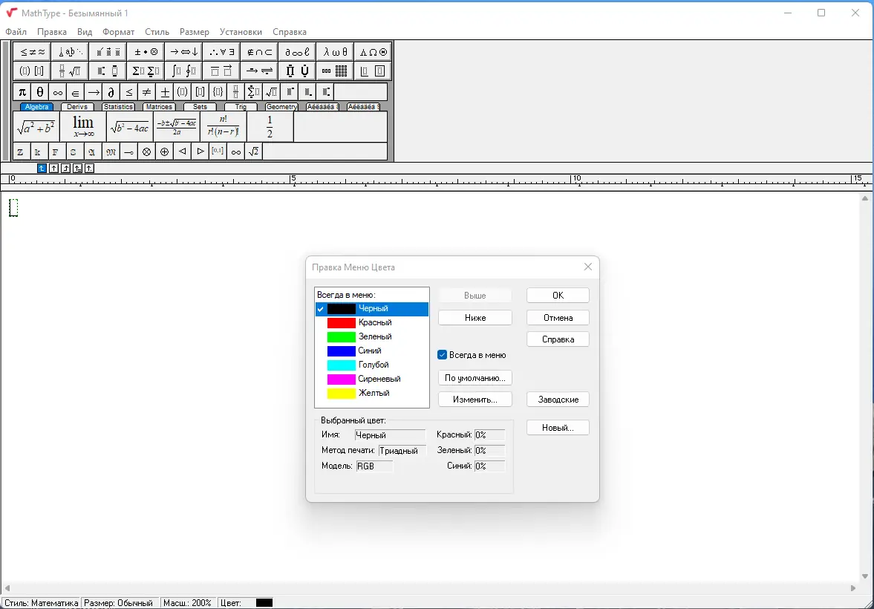Image resolution: width=874 pixels, height=609 pixels.
Task: Open the uppercase Greek palette (Λ Ω)
Action: point(373,52)
